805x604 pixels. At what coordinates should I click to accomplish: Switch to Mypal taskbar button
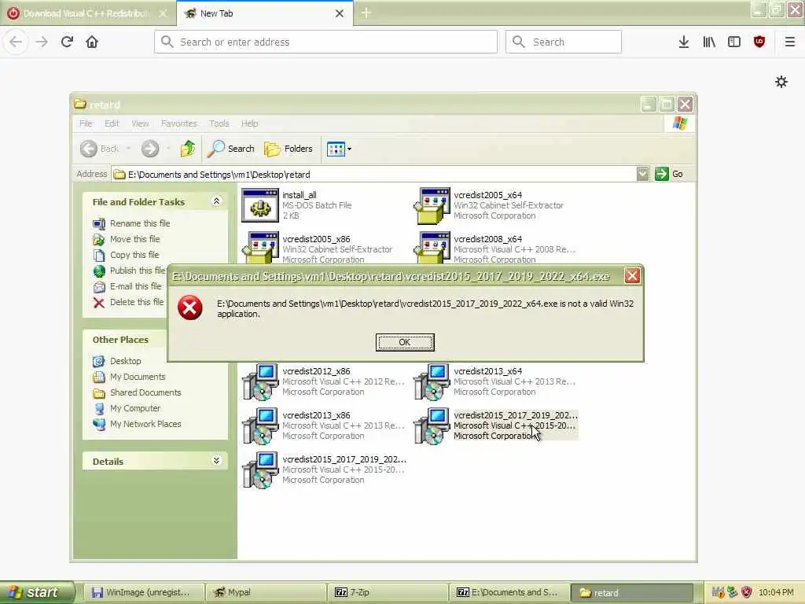click(x=265, y=592)
